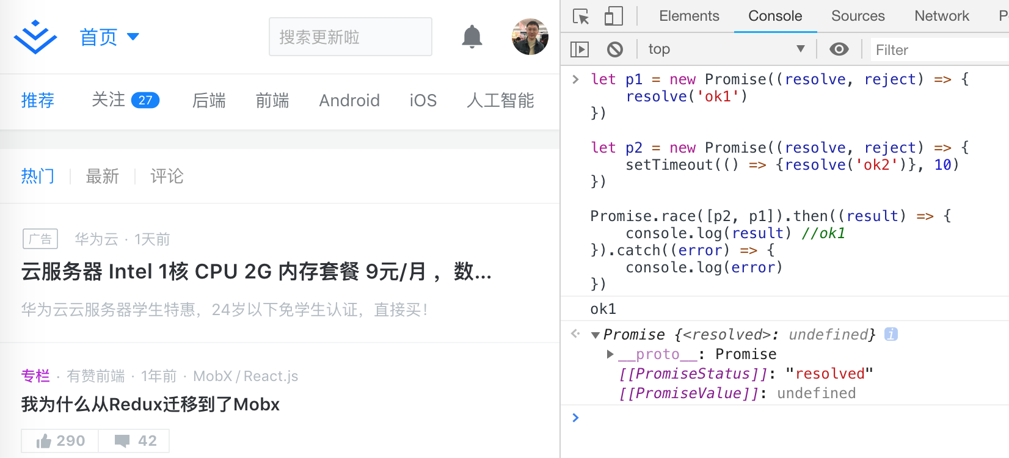The width and height of the screenshot is (1009, 458).
Task: Click the blue info icon beside Promise
Action: (891, 334)
